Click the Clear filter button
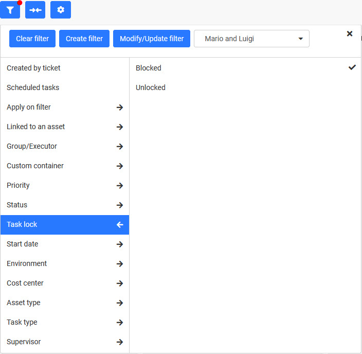Image resolution: width=362 pixels, height=354 pixels. tap(32, 39)
